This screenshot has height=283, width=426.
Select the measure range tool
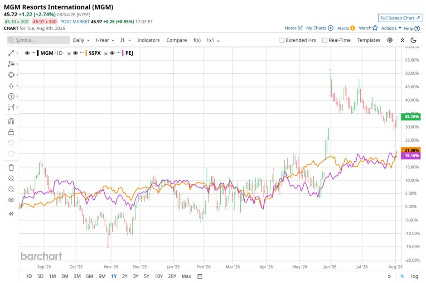pos(11,107)
